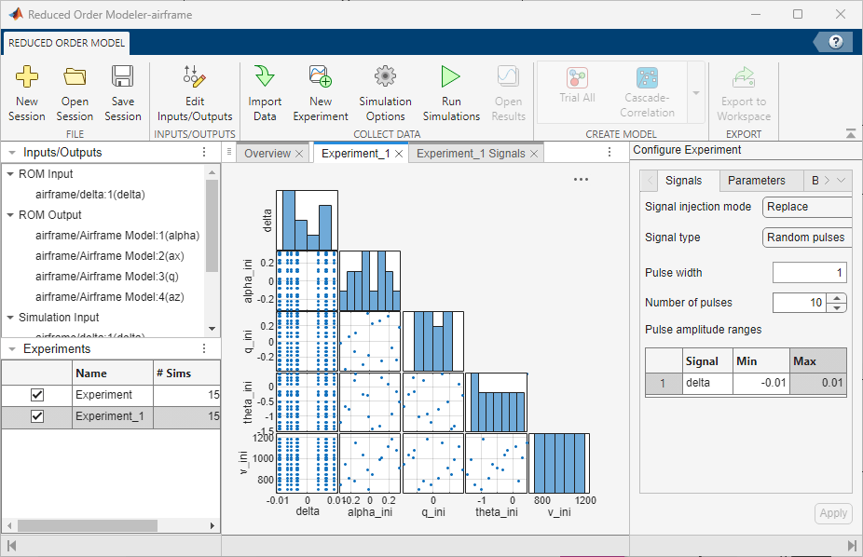The height and width of the screenshot is (557, 863).
Task: Start a New Session
Action: [x=26, y=90]
